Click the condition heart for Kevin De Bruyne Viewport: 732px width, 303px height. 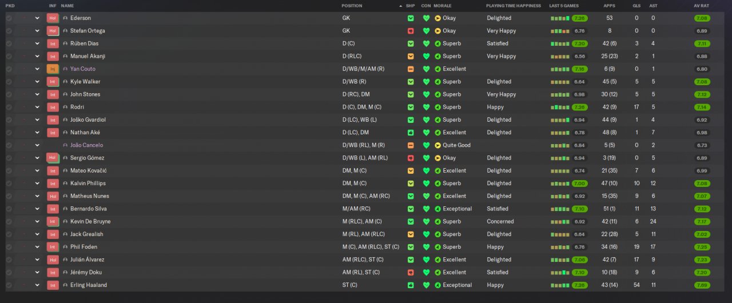tap(426, 221)
